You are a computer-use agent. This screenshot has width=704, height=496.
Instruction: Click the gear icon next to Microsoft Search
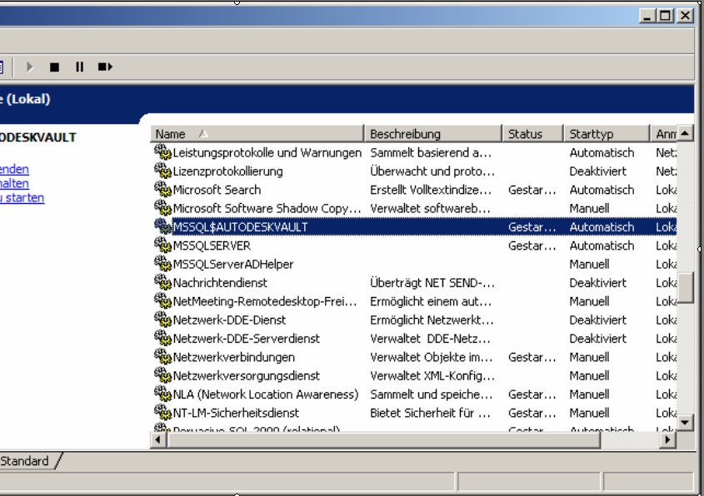tap(162, 189)
